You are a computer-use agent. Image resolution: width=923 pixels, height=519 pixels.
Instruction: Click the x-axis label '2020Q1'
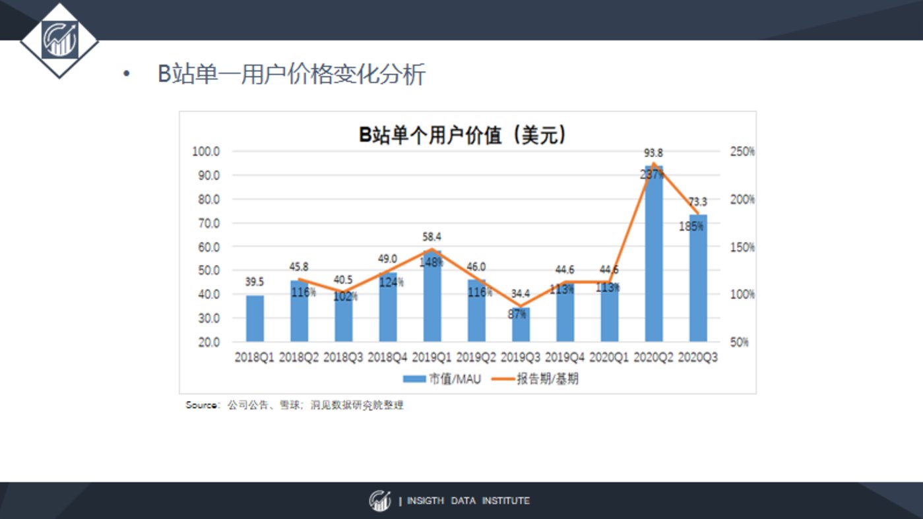coord(609,357)
